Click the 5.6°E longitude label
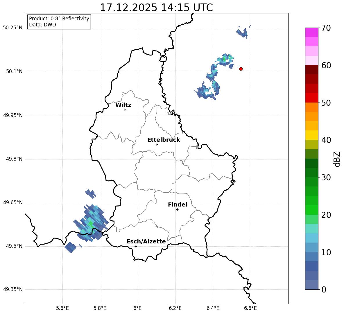 click(62, 308)
